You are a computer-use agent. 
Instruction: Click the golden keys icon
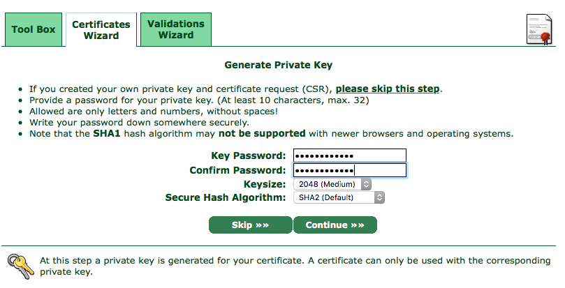pos(19,266)
